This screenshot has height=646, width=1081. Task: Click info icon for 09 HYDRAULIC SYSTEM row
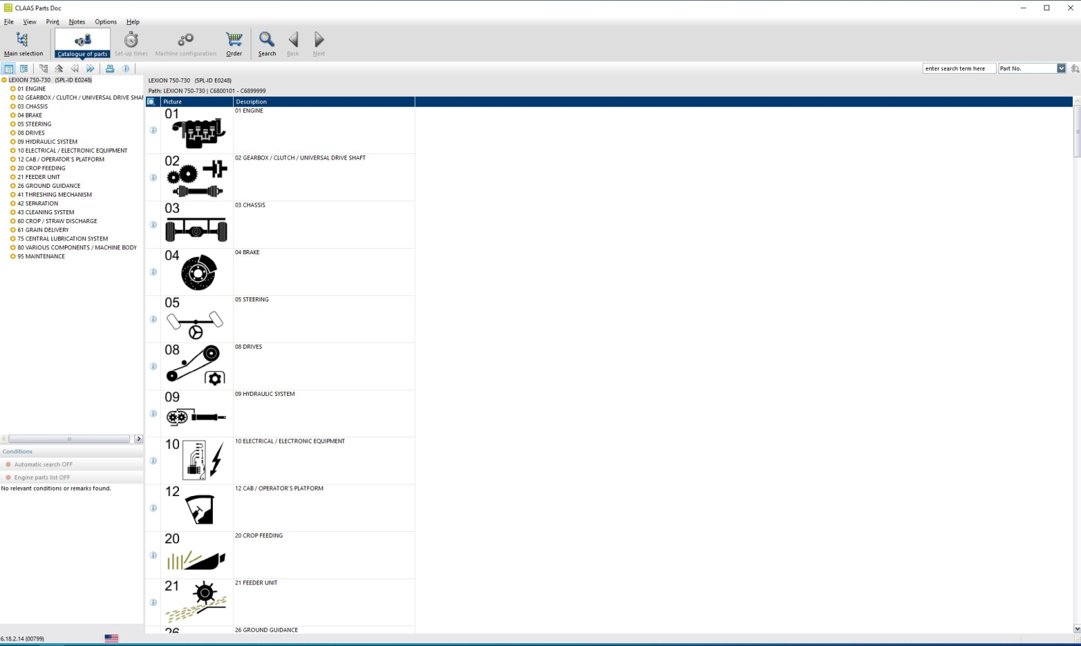153,414
